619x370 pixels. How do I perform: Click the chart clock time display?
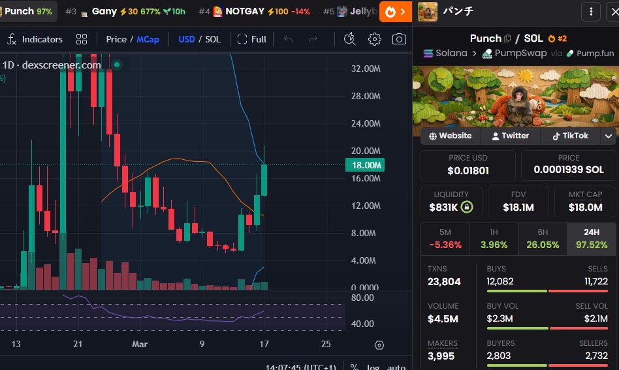tap(300, 367)
